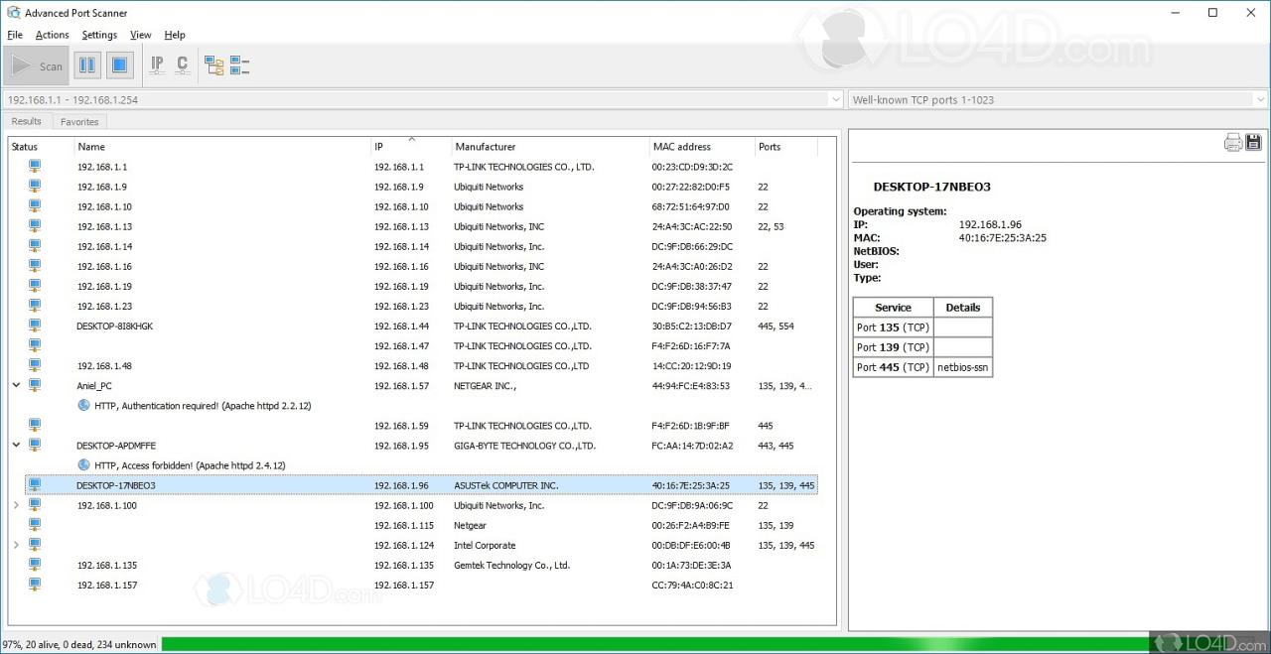Click the computer icon for 192.168.1.48

click(x=35, y=364)
